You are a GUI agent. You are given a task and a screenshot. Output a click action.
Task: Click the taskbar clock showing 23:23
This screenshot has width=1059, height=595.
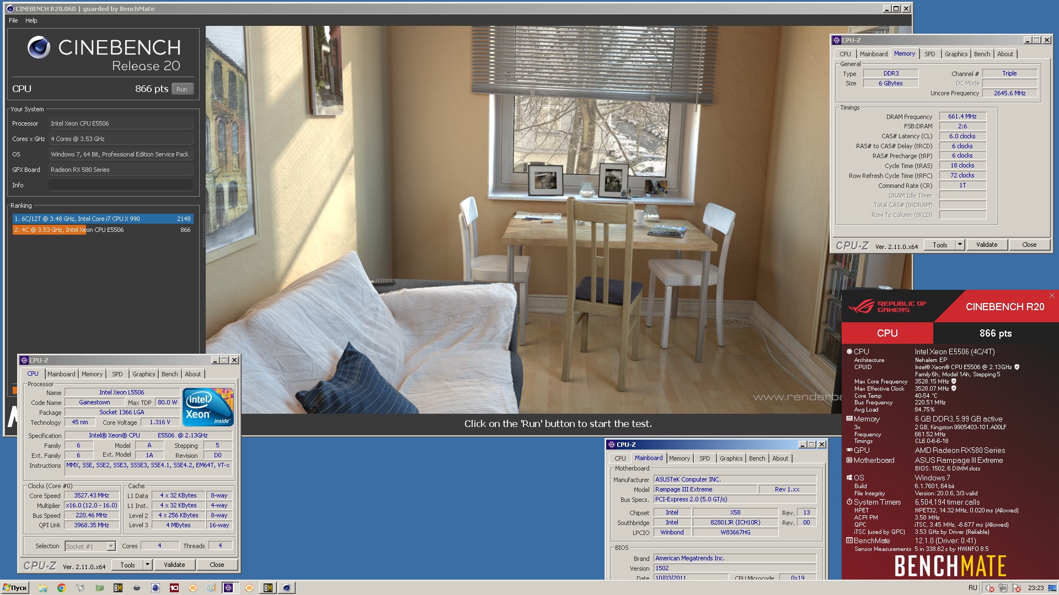(1036, 588)
